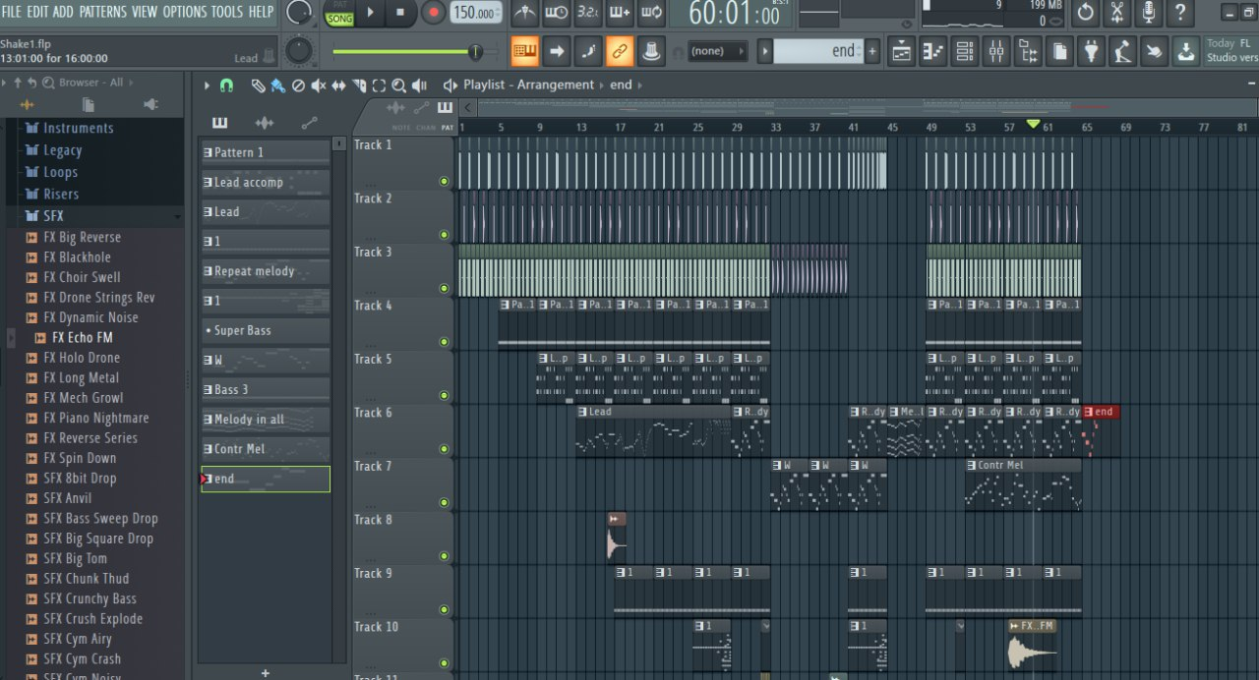Screen dimensions: 1259x680
Task: Add a new pattern with plus button
Action: point(872,51)
